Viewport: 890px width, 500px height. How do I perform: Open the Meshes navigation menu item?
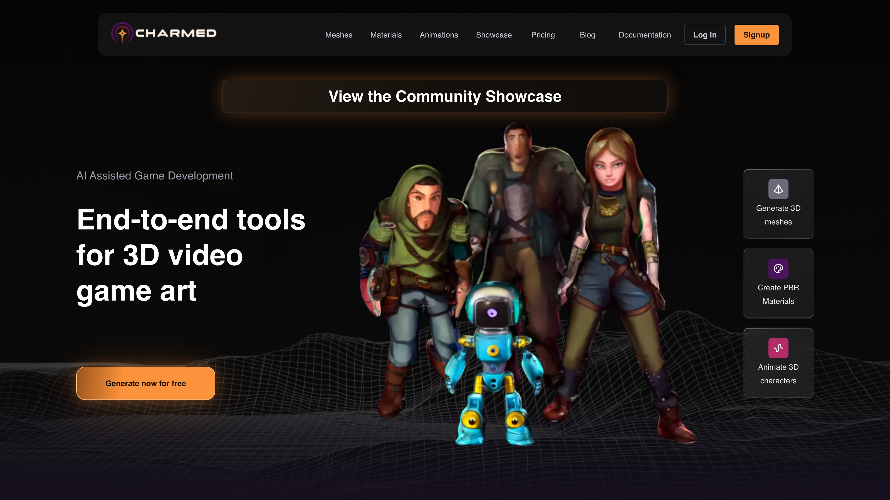coord(339,35)
